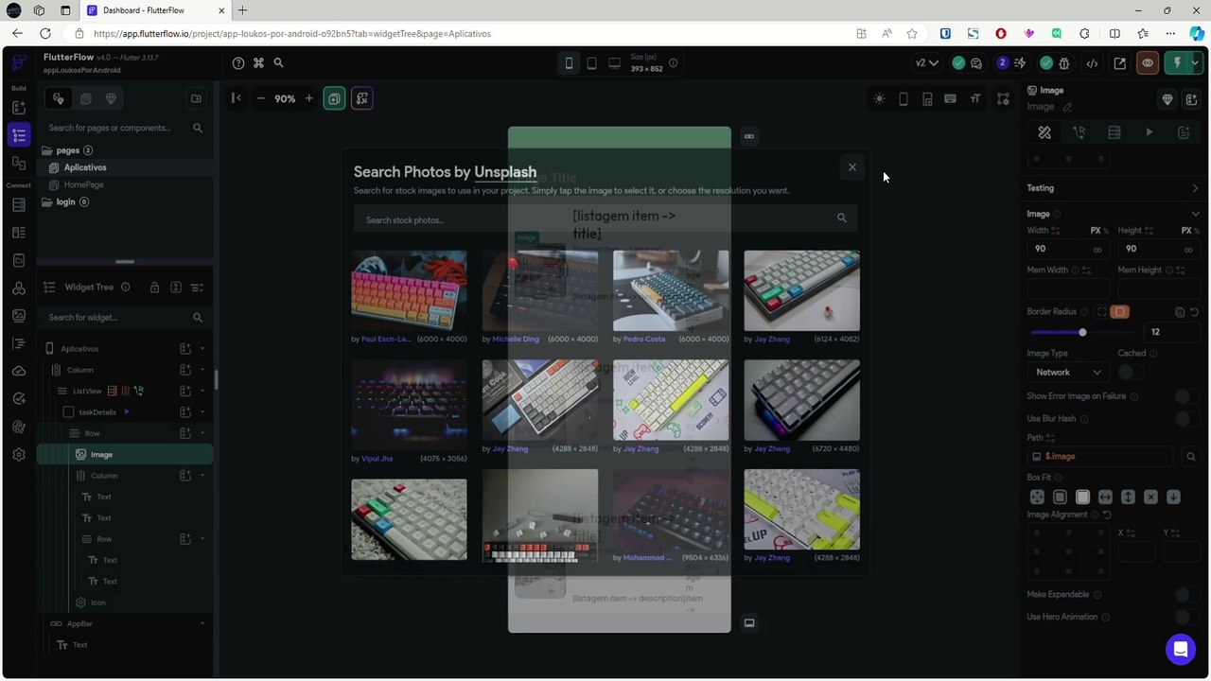This screenshot has width=1211, height=681.
Task: Open the Help question mark icon
Action: click(x=238, y=63)
